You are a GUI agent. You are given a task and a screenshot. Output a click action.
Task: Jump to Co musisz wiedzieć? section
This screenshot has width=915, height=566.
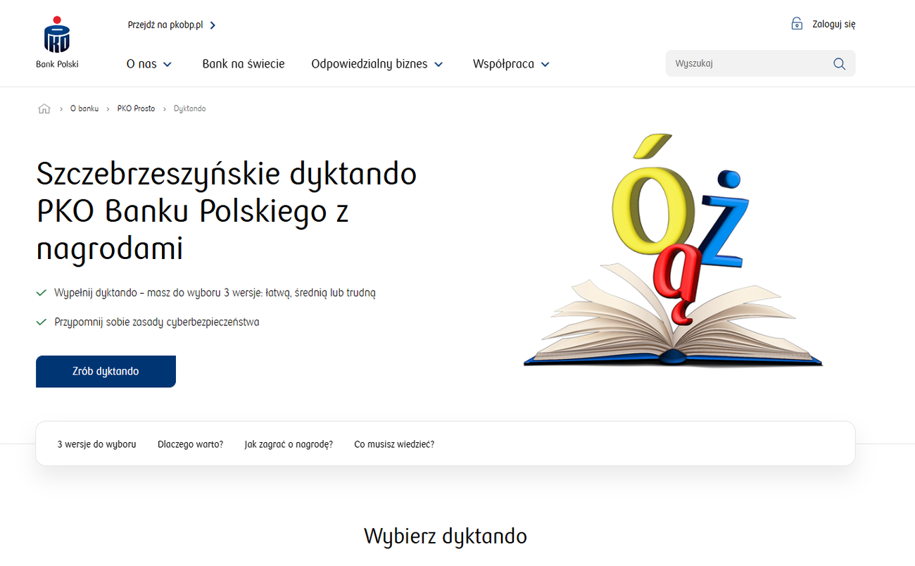[394, 444]
